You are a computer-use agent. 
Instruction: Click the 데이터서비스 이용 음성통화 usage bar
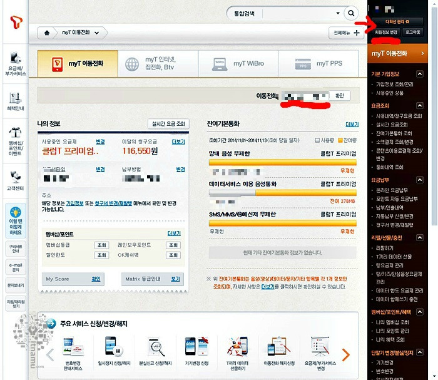(282, 193)
